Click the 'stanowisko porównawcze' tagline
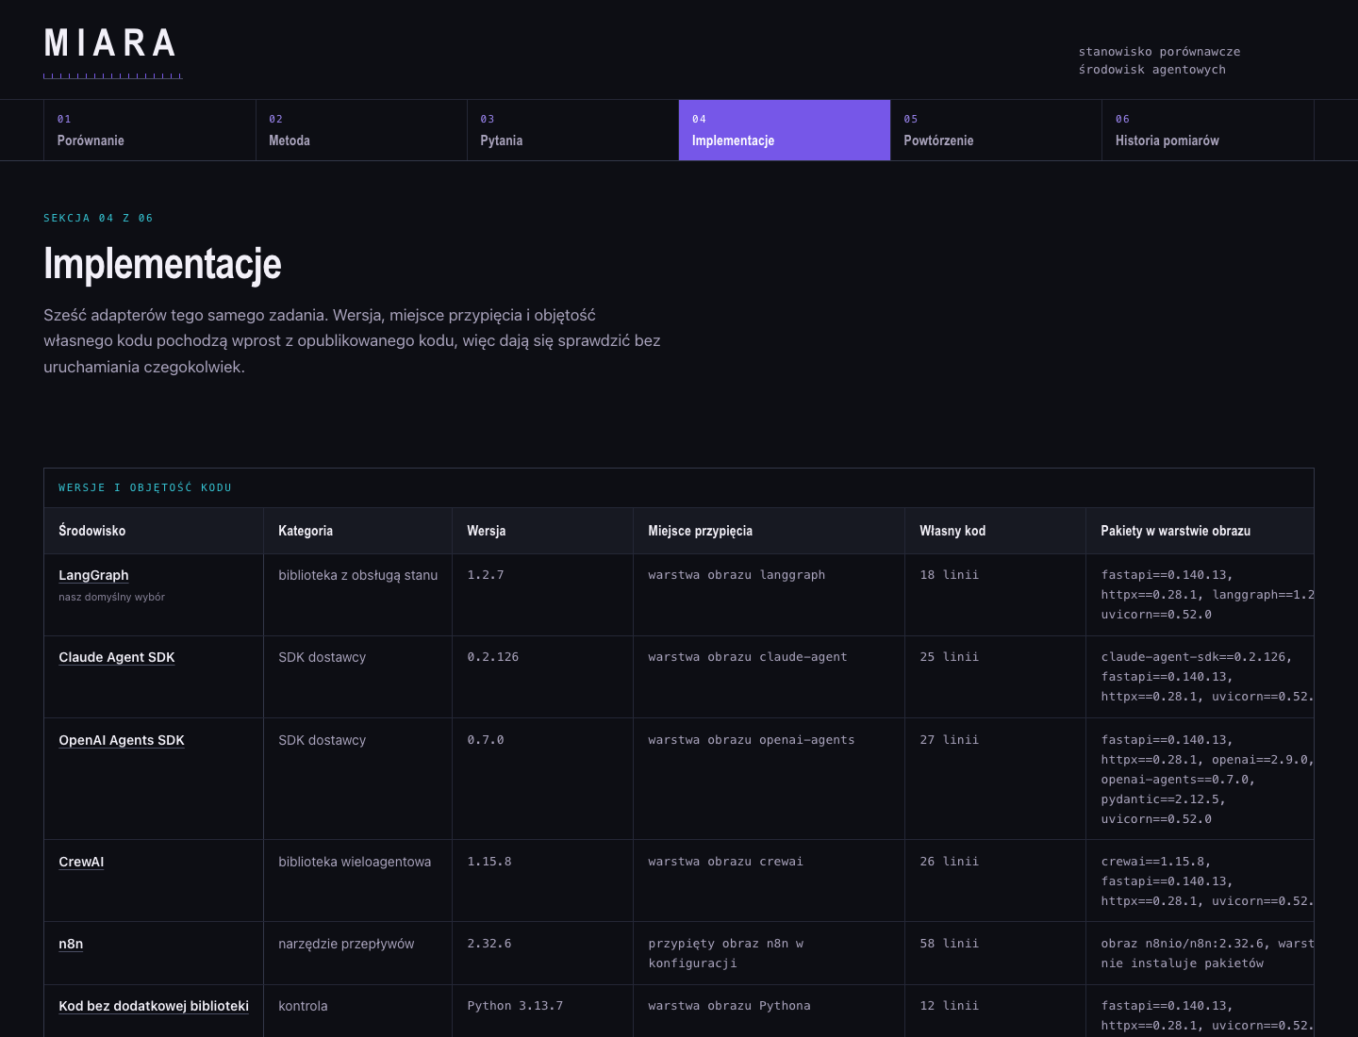The height and width of the screenshot is (1037, 1358). click(1160, 52)
